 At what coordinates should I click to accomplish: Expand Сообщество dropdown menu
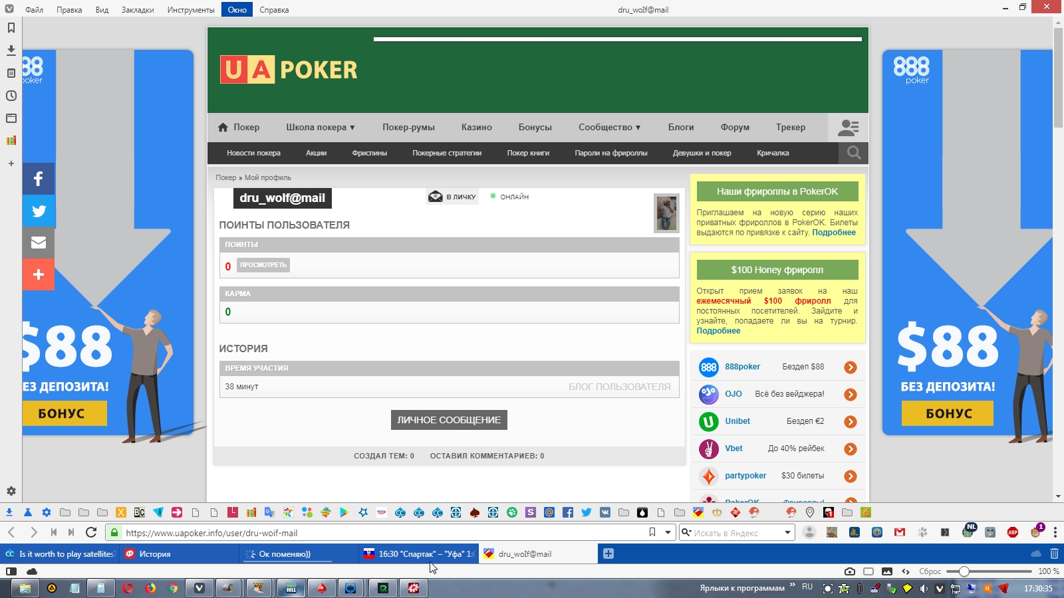click(609, 128)
